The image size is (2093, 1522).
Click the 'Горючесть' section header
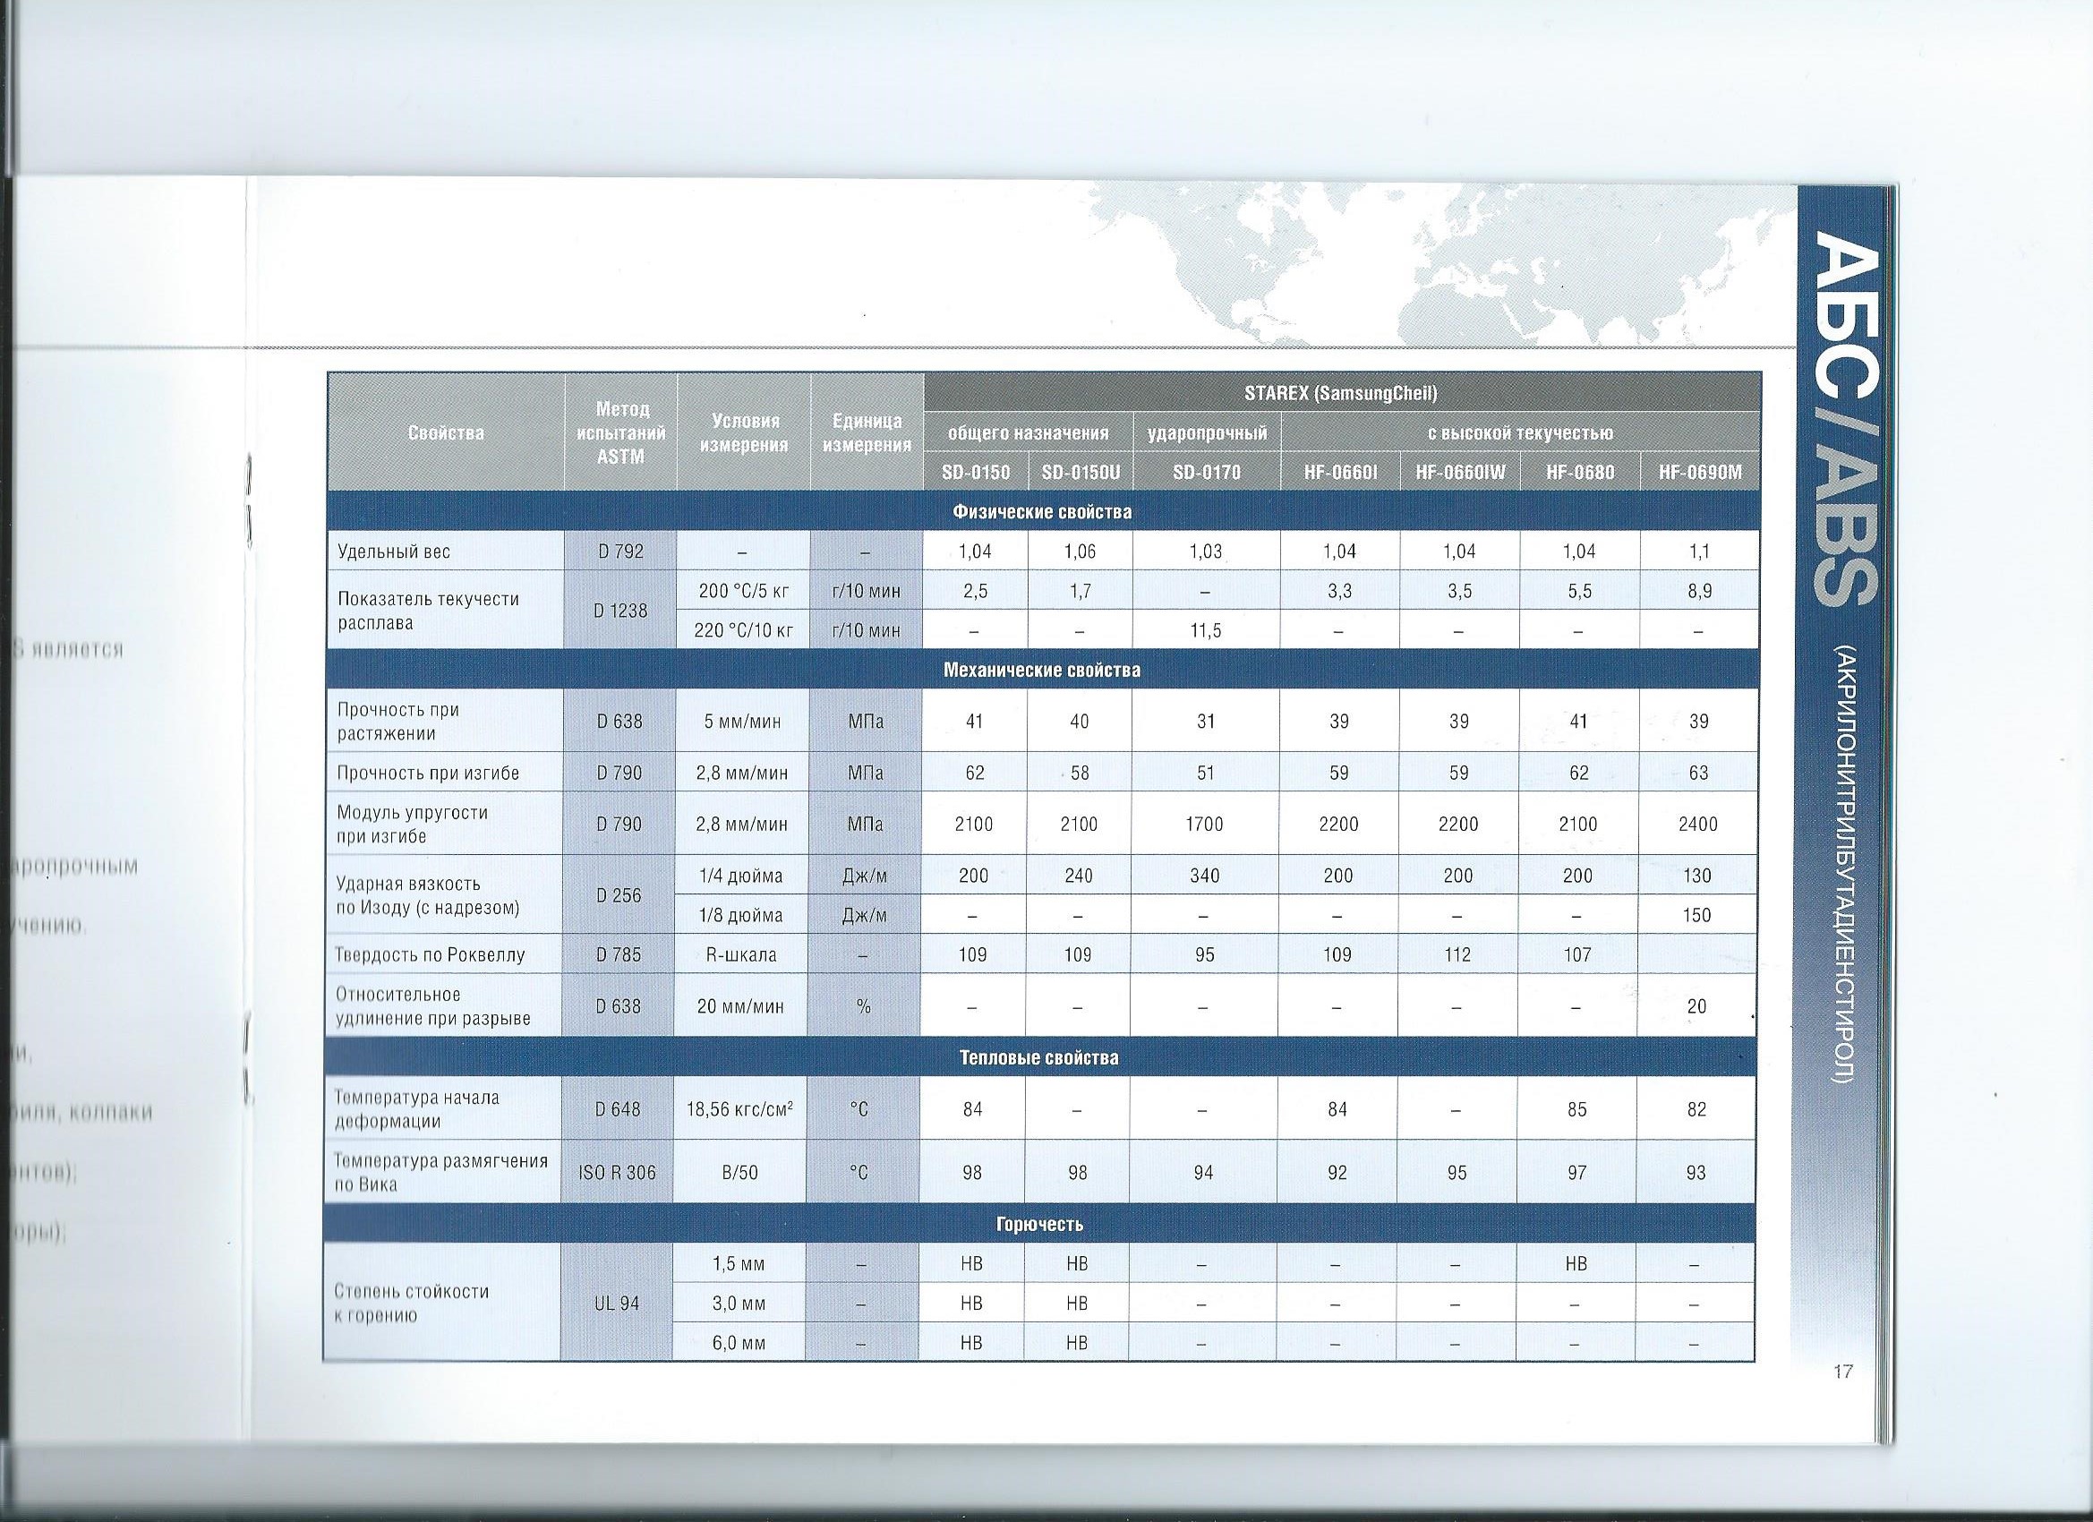click(1039, 1224)
